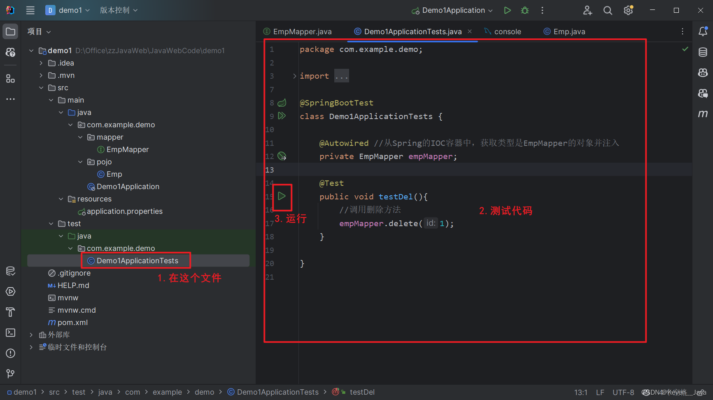713x400 pixels.
Task: Unfold the collapsed import block
Action: [x=294, y=76]
